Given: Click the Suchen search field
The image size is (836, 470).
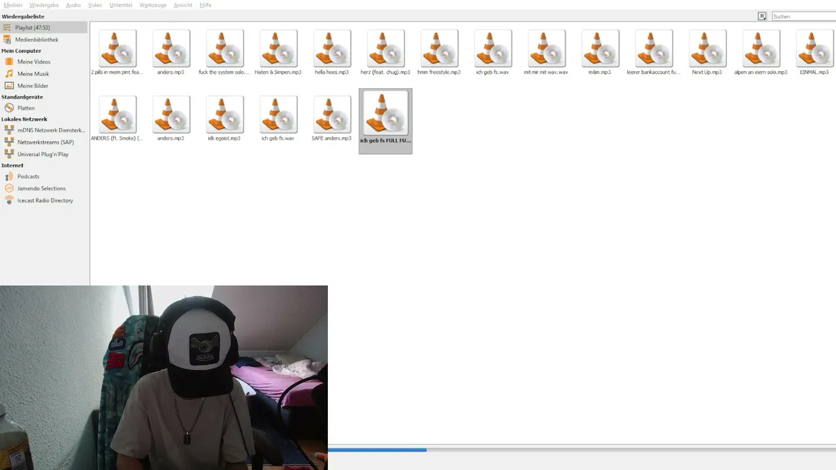Looking at the screenshot, I should coord(804,16).
